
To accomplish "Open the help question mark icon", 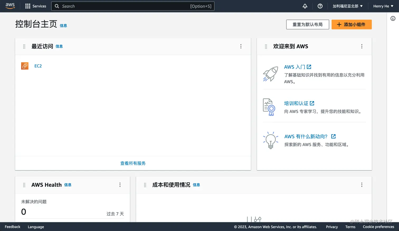I will tap(320, 6).
